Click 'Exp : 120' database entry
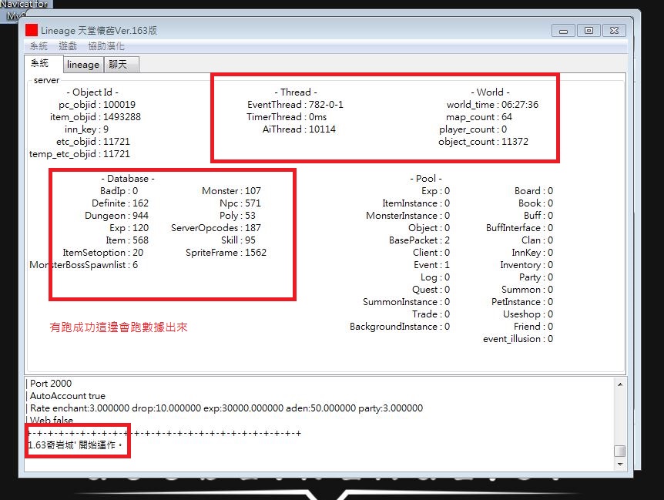The height and width of the screenshot is (500, 664). click(x=129, y=228)
